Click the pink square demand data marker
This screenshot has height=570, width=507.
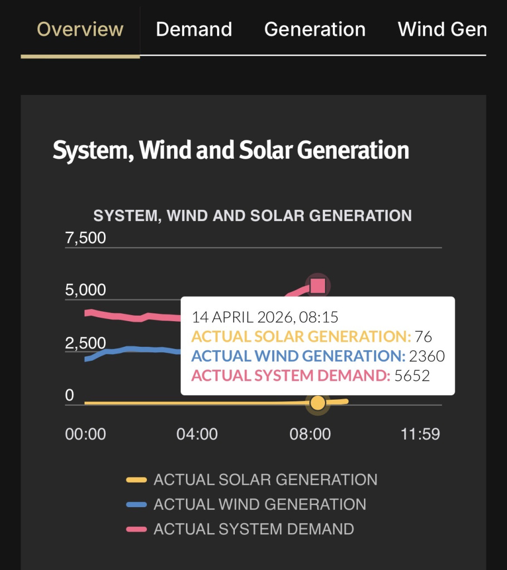pos(318,286)
